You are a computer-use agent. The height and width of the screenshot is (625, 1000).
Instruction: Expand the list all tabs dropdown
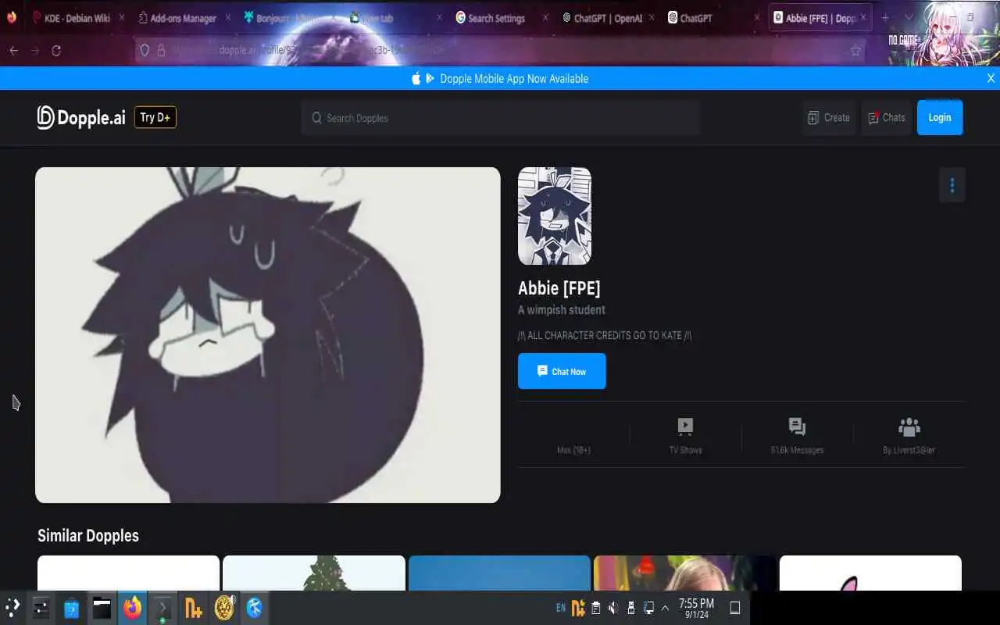pyautogui.click(x=908, y=17)
